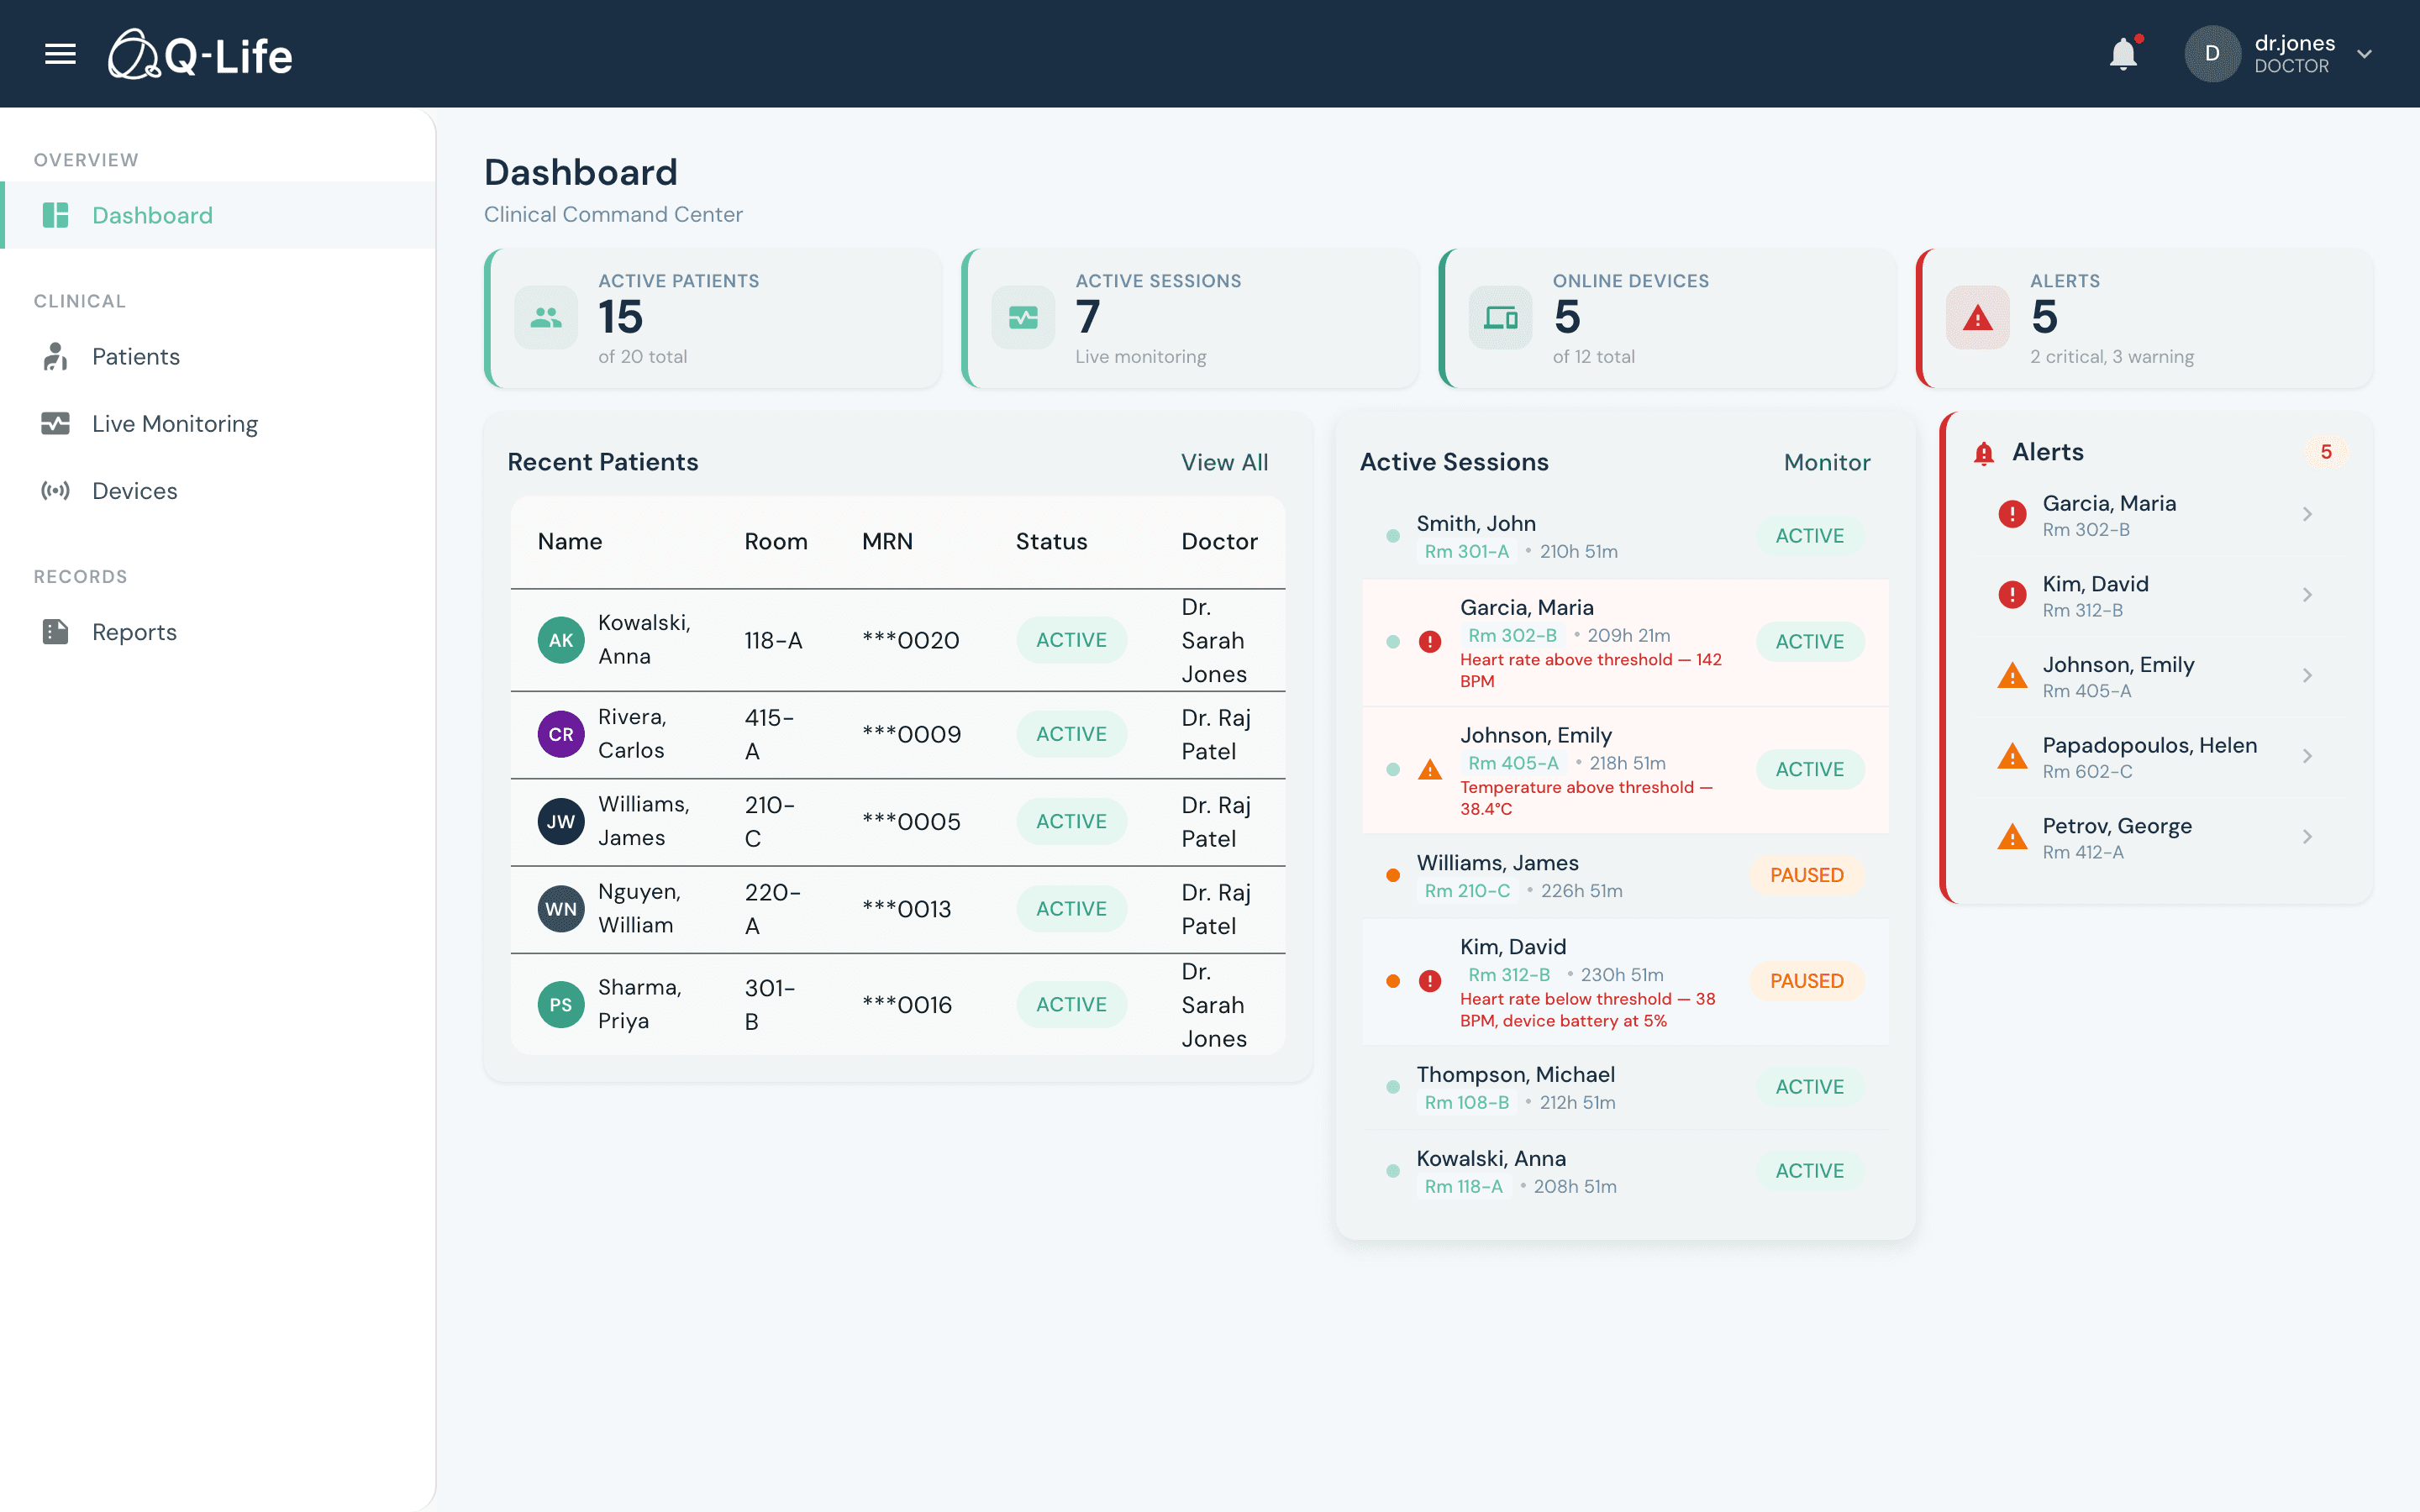Toggle the ACTIVE badge on Smith, John session
Screen dimensions: 2420x1512
click(1809, 535)
